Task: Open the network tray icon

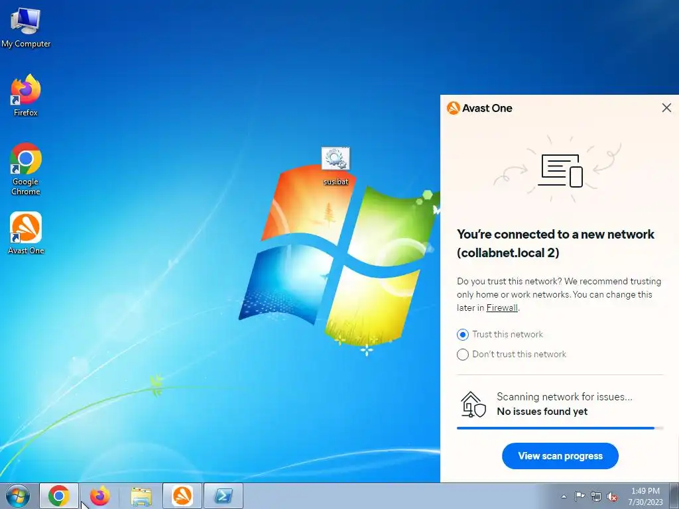Action: coord(596,496)
